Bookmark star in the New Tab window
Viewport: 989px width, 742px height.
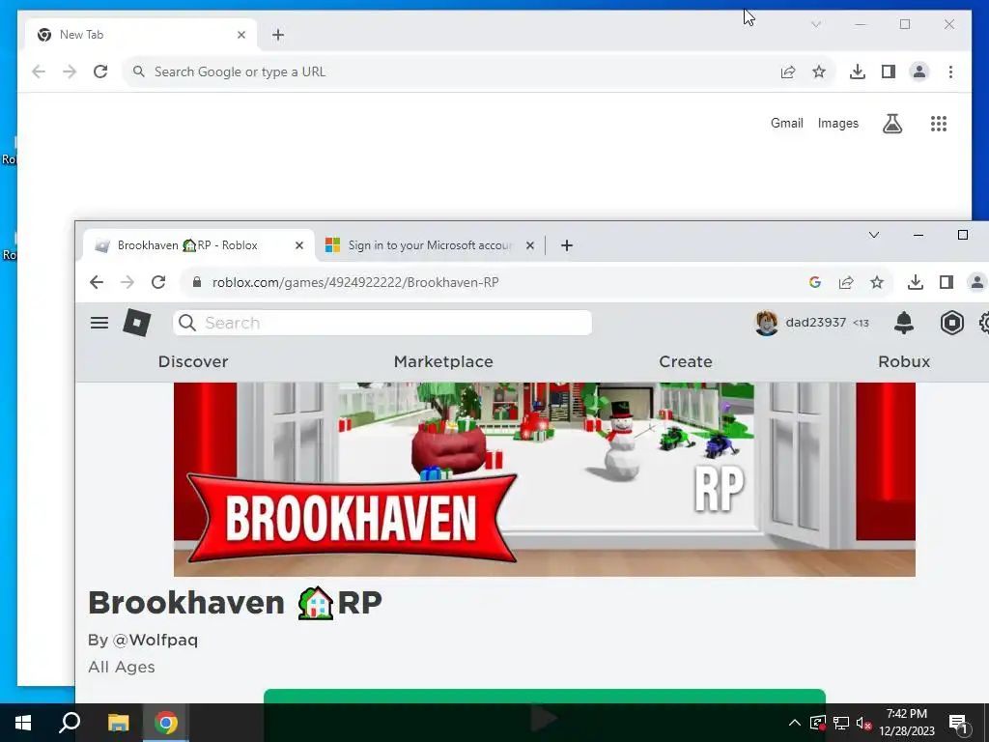point(819,71)
